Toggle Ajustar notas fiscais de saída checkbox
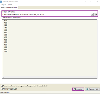The height and width of the screenshot is (94, 100). 2,86
